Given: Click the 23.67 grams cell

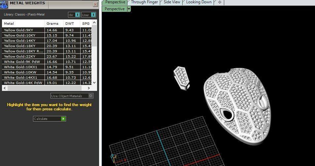Looking at the screenshot, I should [x=54, y=56].
